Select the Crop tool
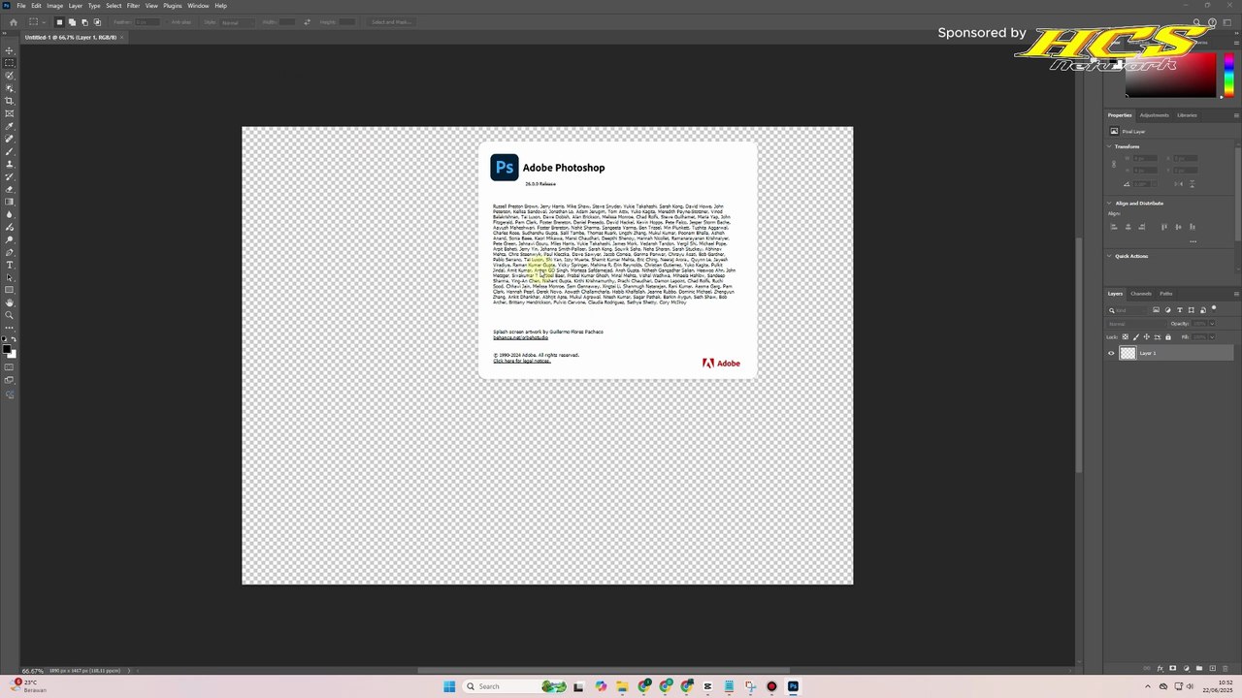 (10, 101)
